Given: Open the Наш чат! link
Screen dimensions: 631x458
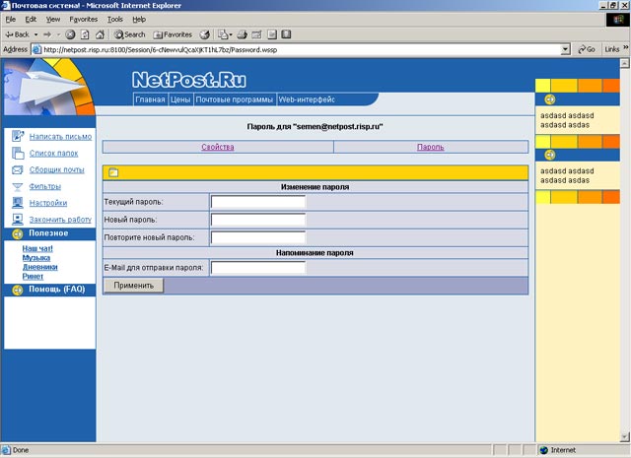Looking at the screenshot, I should (37, 248).
